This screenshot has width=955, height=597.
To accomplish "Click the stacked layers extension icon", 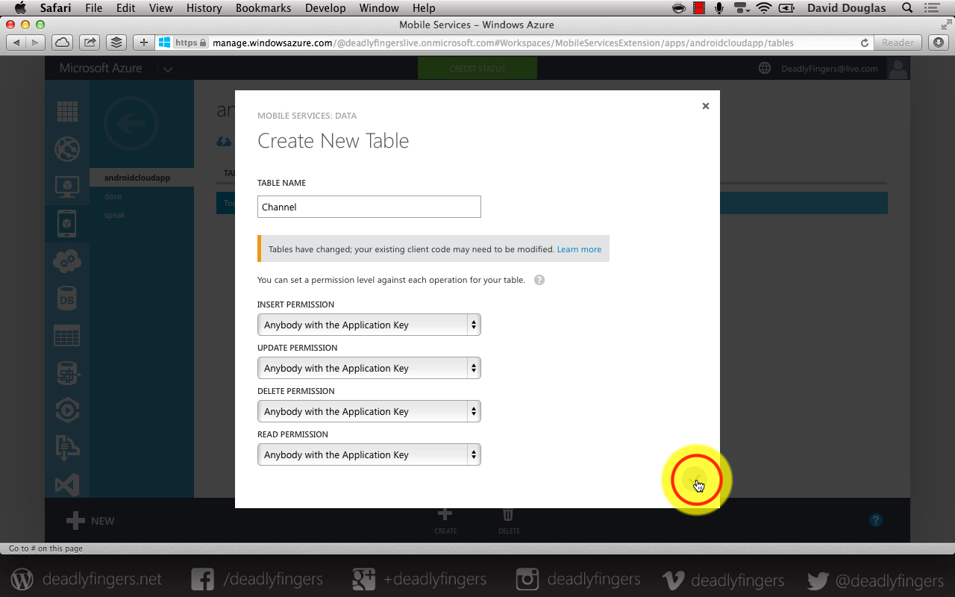I will click(116, 43).
